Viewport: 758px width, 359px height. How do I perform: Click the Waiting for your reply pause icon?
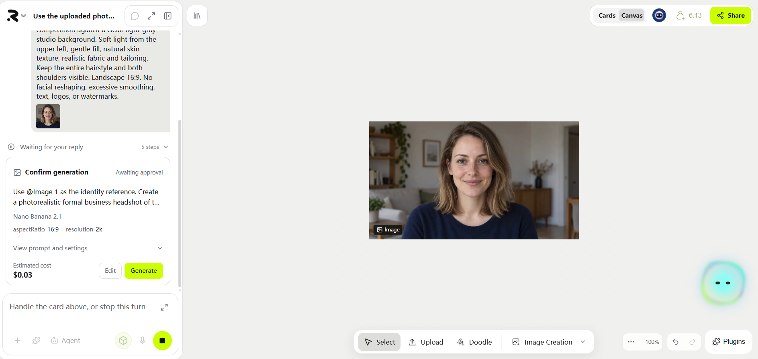tap(11, 147)
